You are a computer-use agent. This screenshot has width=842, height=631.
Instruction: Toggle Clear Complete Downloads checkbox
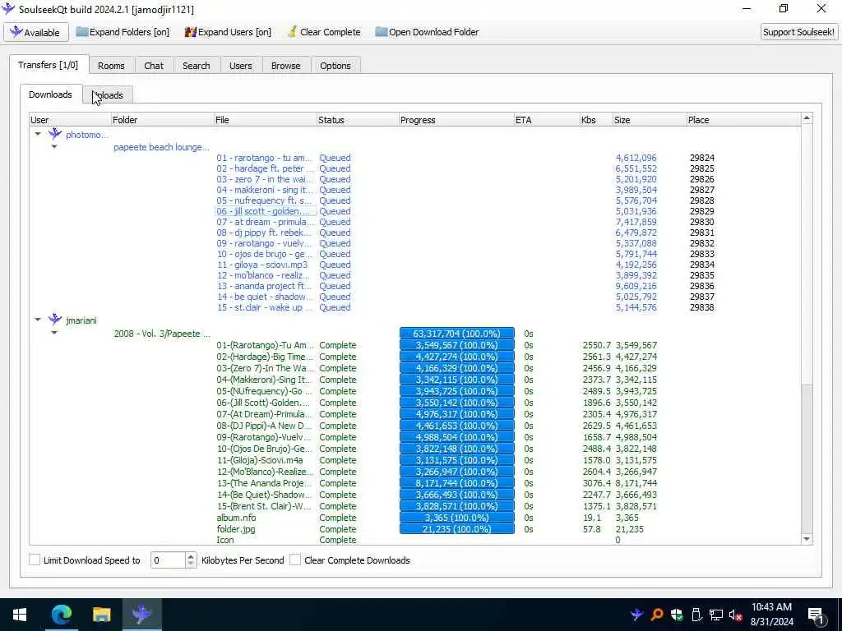tap(295, 560)
